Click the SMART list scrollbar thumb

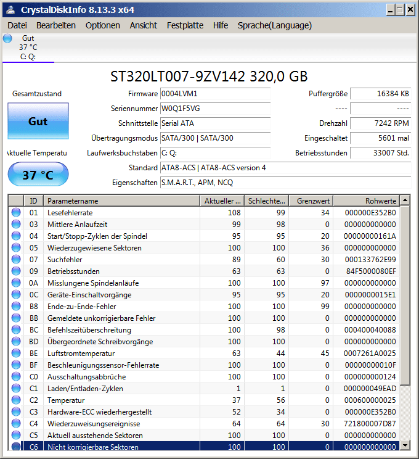[x=405, y=296]
